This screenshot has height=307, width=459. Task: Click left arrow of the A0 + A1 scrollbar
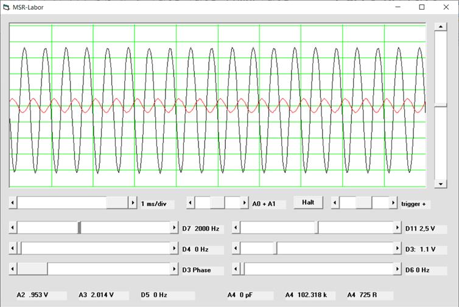click(x=190, y=203)
